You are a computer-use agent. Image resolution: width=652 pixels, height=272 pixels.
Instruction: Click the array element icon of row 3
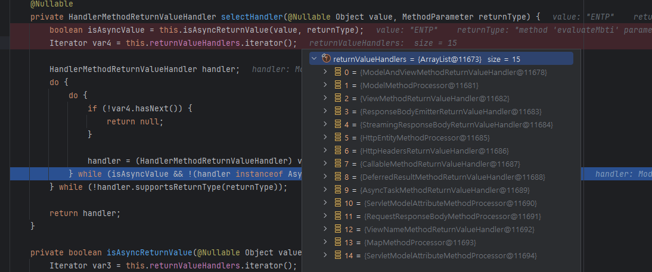click(x=338, y=112)
